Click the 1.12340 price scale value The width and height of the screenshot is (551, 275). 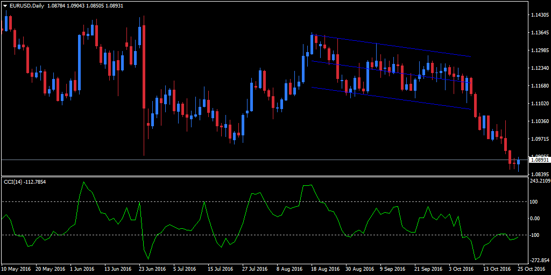(x=540, y=68)
